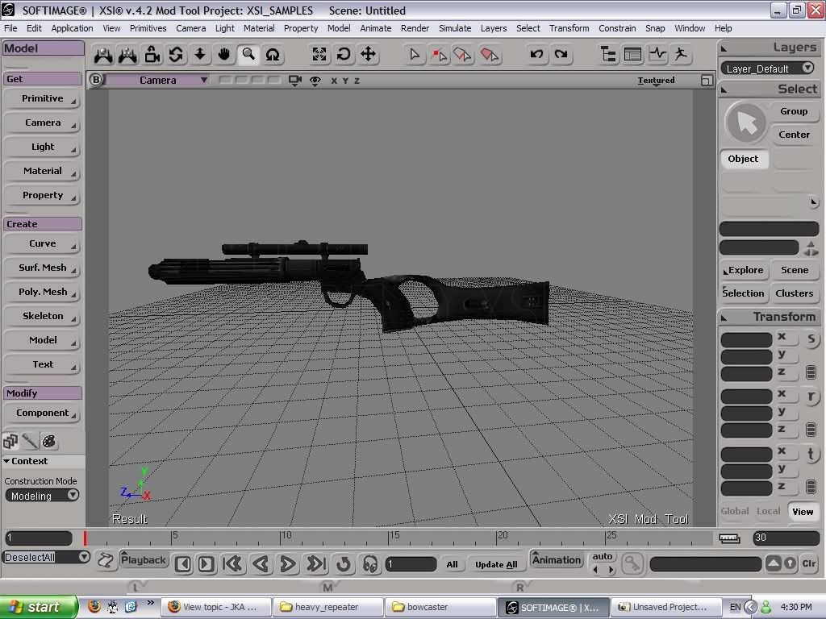Screen dimensions: 826x619
Task: Open the Primitives menu
Action: [x=148, y=28]
